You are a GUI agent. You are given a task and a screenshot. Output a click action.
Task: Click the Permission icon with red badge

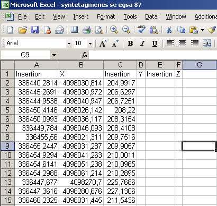[47, 30]
